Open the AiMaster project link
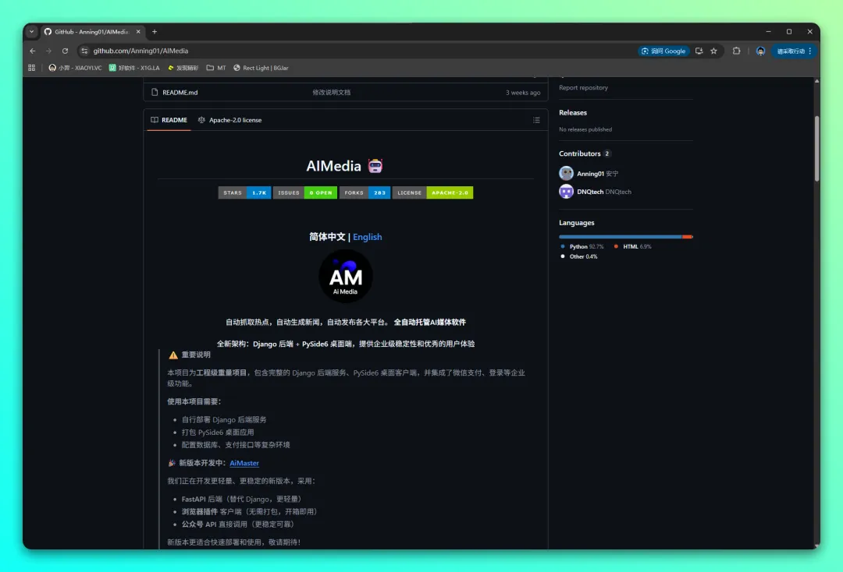The height and width of the screenshot is (572, 843). [244, 463]
